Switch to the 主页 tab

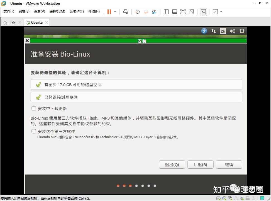(x=11, y=22)
